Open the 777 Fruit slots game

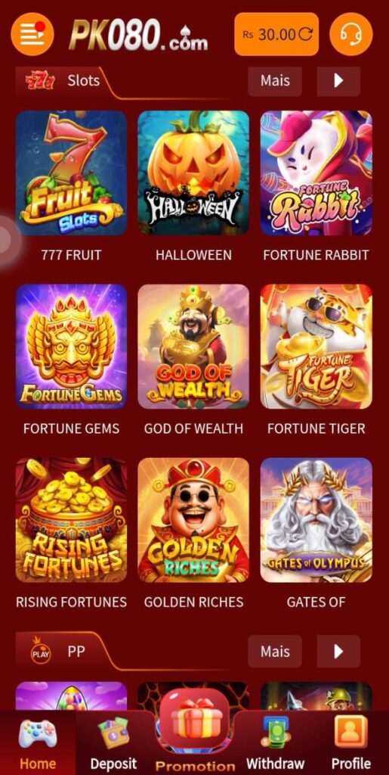click(71, 173)
